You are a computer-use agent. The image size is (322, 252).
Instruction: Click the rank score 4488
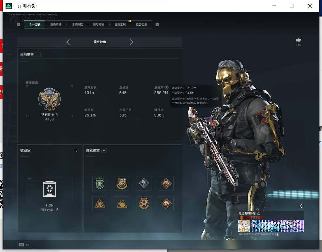point(49,119)
